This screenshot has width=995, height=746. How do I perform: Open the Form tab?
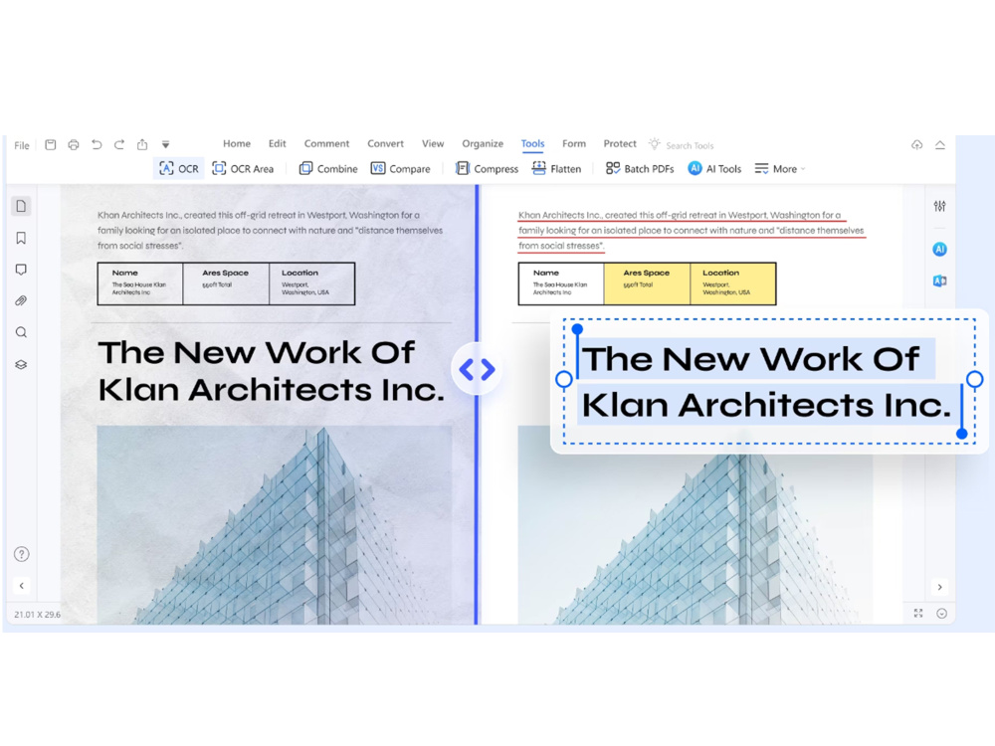574,144
